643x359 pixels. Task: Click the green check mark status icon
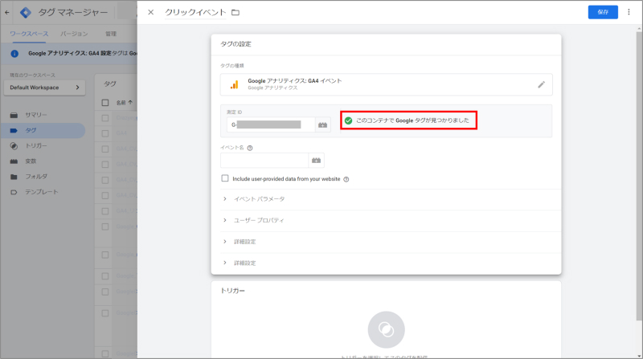pyautogui.click(x=348, y=120)
